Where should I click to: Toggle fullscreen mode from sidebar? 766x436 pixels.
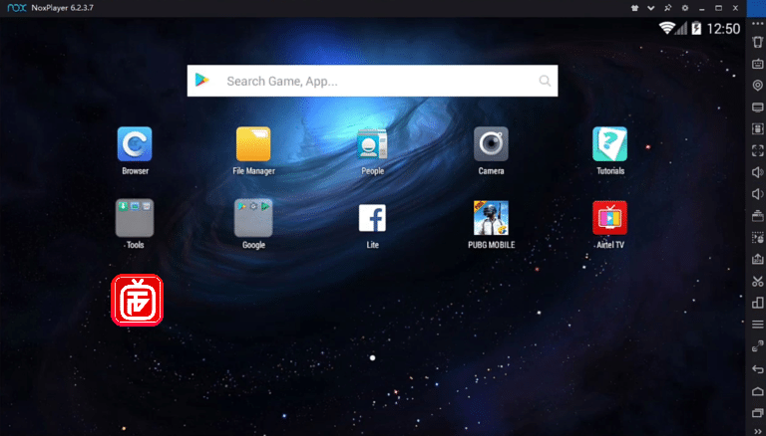click(x=758, y=150)
